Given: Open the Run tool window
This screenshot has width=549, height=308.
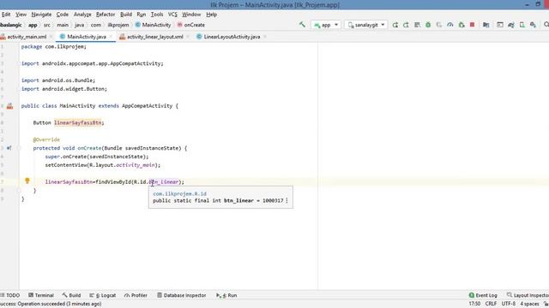Looking at the screenshot, I should pos(226,295).
